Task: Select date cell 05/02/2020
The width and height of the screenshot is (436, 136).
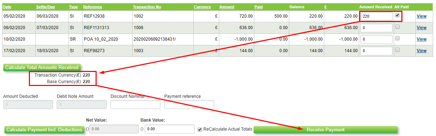Action: click(14, 16)
